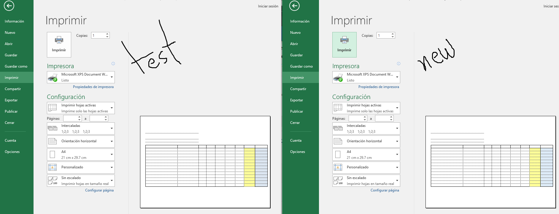Screen dimensions: 559x214
Task: Click the back arrow in the right window
Action: click(294, 6)
